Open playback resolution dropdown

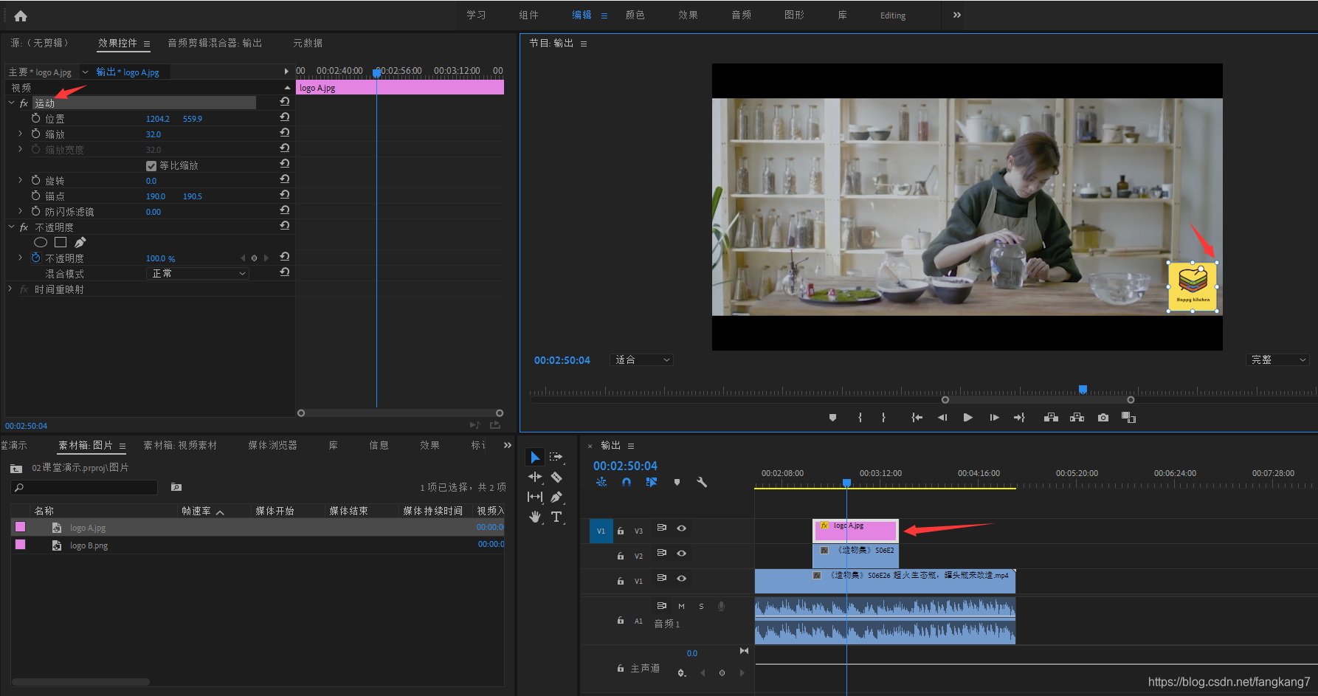tap(1277, 360)
